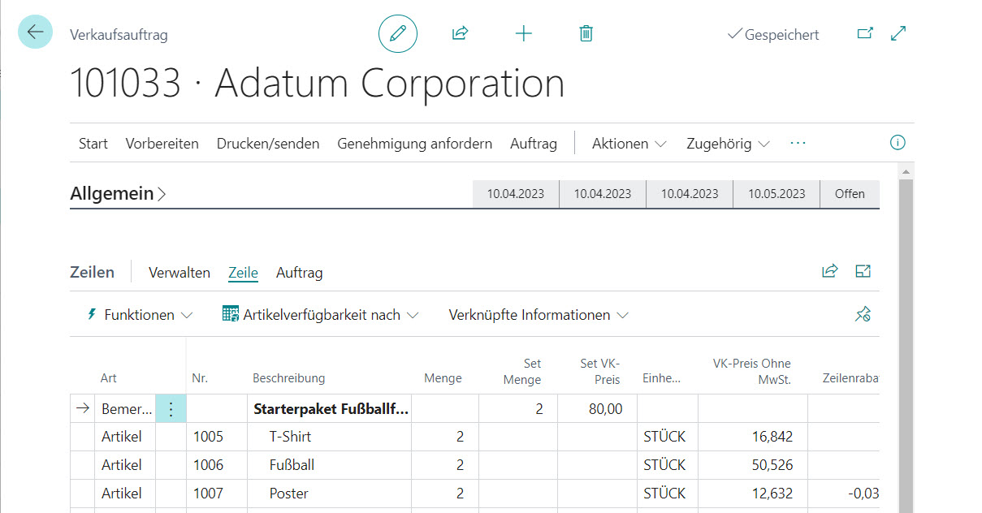Toggle the pin action bar icon
This screenshot has height=513, width=982.
coord(863,314)
